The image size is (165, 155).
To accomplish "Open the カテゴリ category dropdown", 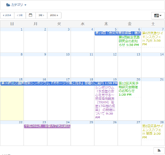I will 16,5.
